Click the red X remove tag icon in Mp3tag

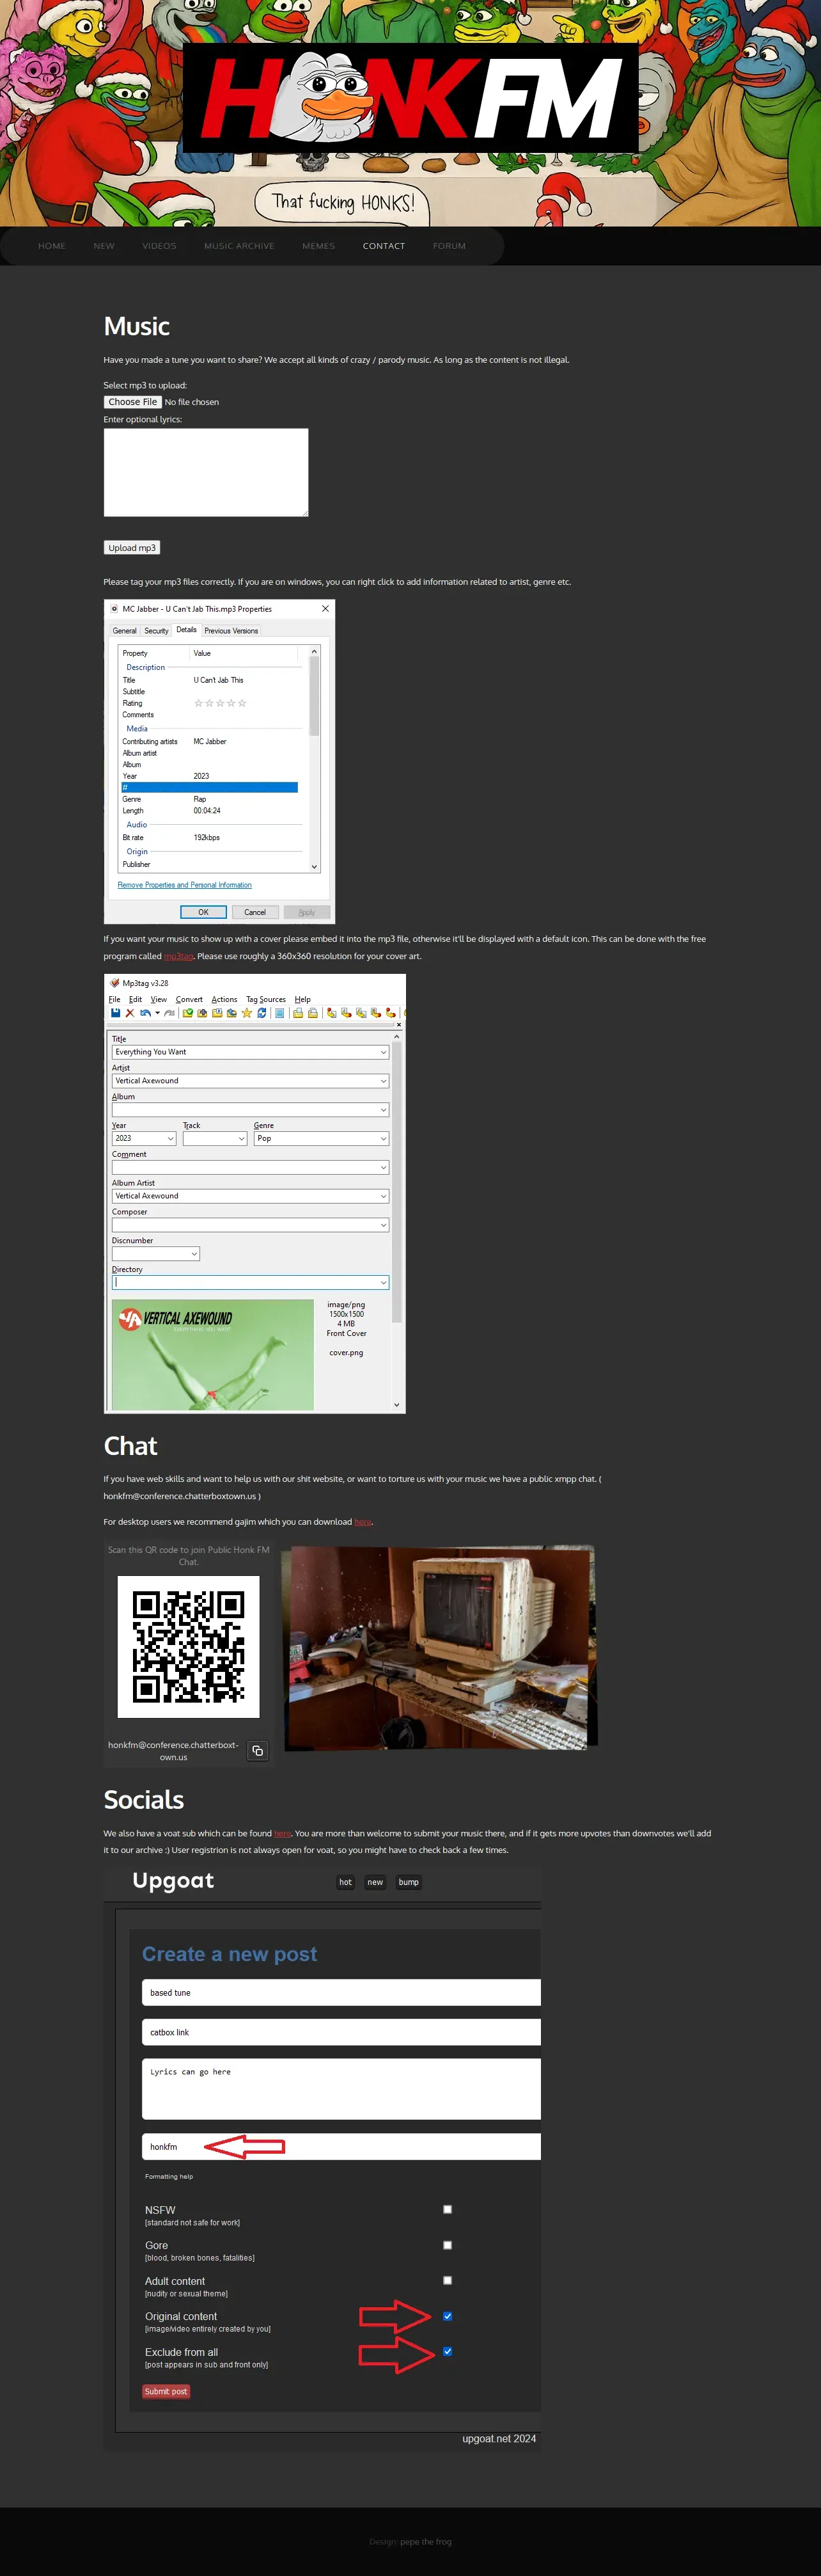(x=130, y=1013)
